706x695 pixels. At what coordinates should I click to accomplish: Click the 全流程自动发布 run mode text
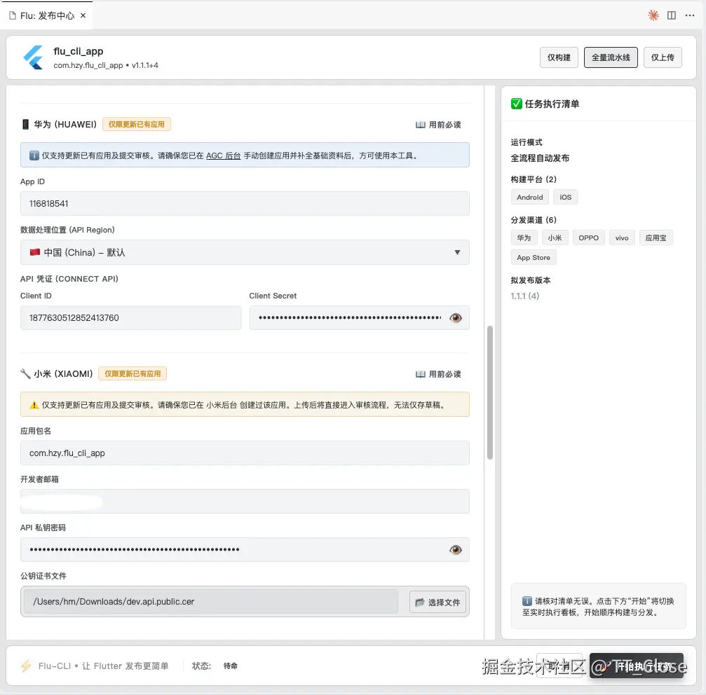coord(540,158)
